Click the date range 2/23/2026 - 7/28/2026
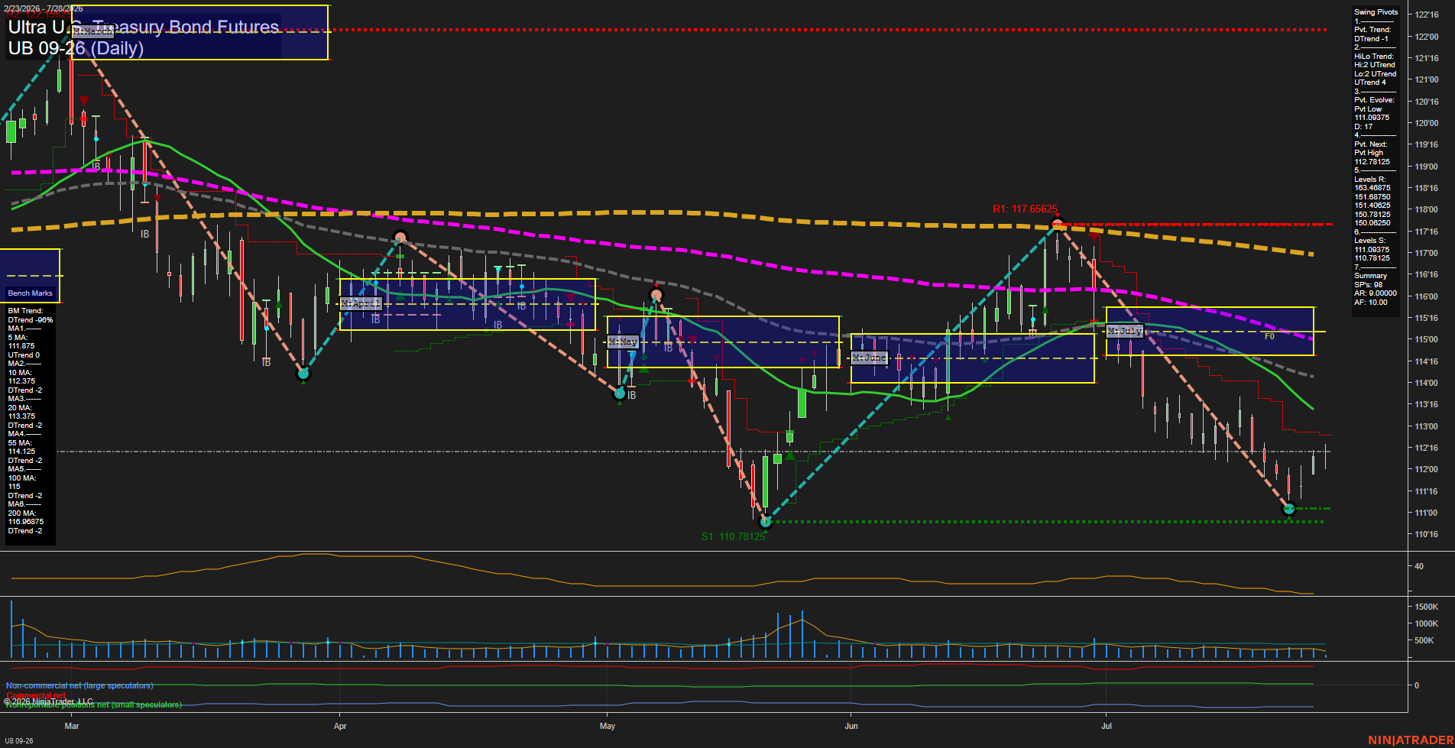The height and width of the screenshot is (748, 1455). [x=44, y=8]
